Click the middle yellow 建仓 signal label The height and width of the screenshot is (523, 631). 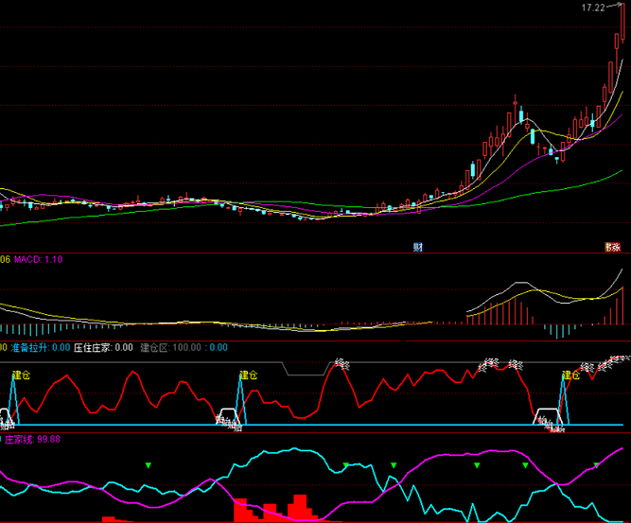(x=248, y=375)
